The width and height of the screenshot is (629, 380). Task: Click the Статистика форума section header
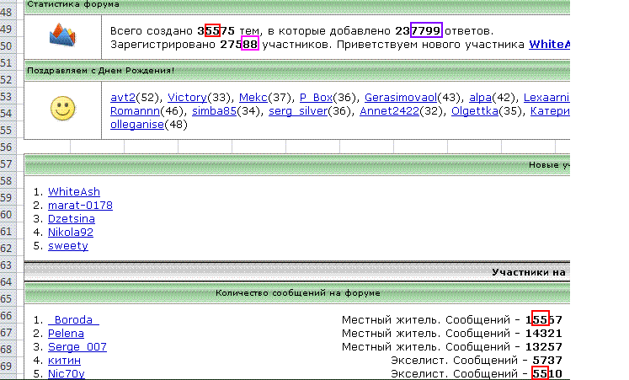tap(73, 4)
